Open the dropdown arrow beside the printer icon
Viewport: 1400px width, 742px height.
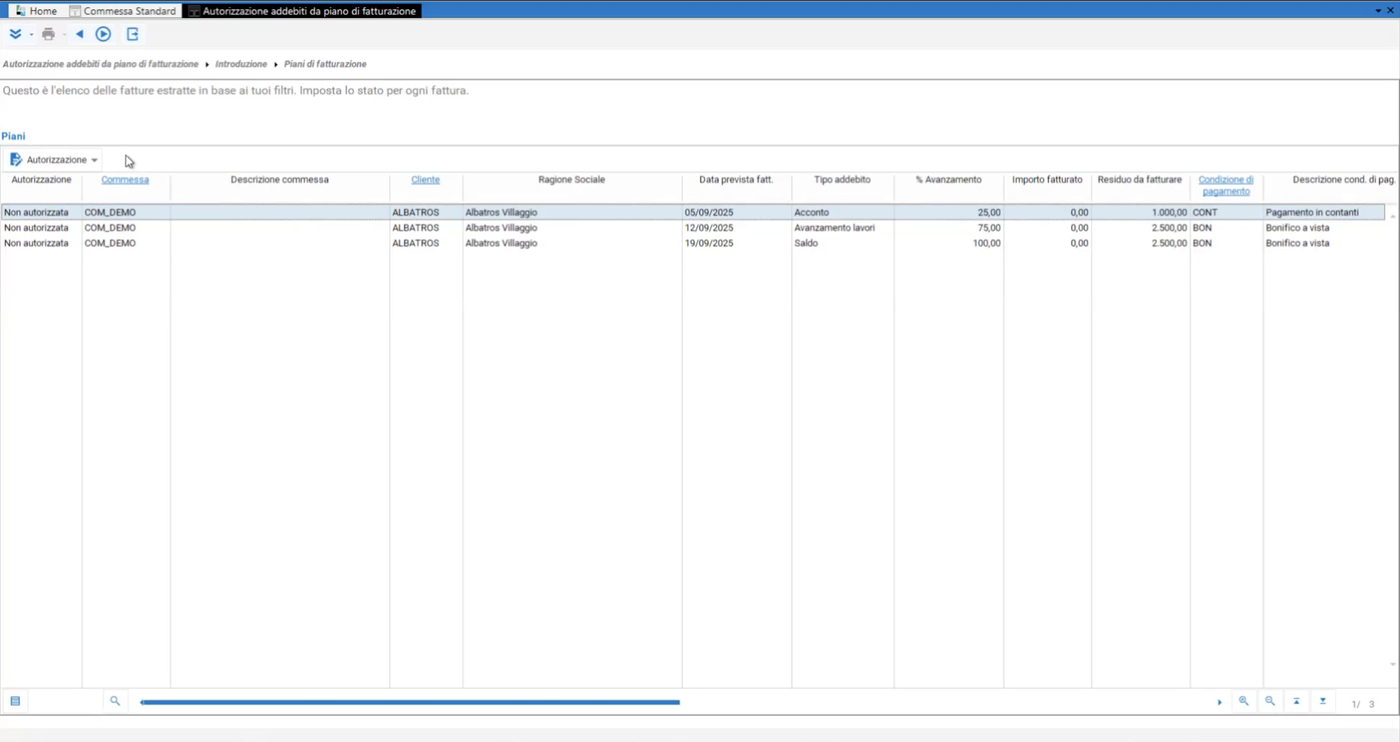(x=64, y=35)
